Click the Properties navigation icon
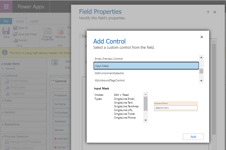Viewport: 226px width, 150px height. coord(7,93)
